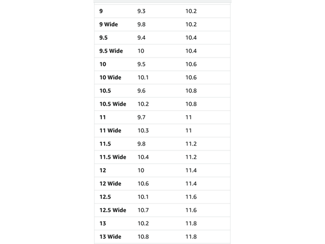The width and height of the screenshot is (325, 244).
Task: Click the 12.5 Wide row label
Action: click(113, 210)
